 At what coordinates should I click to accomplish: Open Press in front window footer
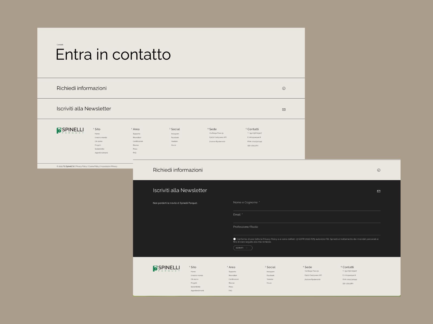click(231, 287)
